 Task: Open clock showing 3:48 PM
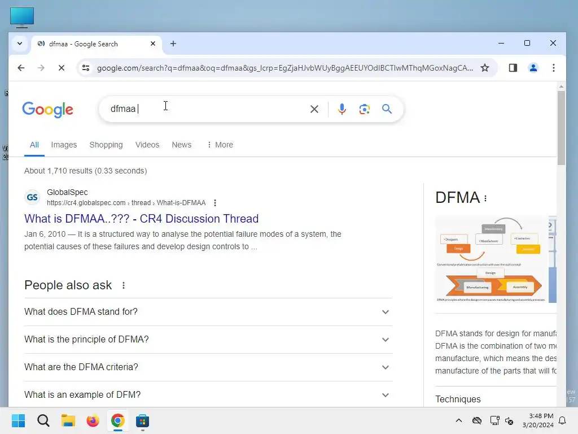point(538,420)
